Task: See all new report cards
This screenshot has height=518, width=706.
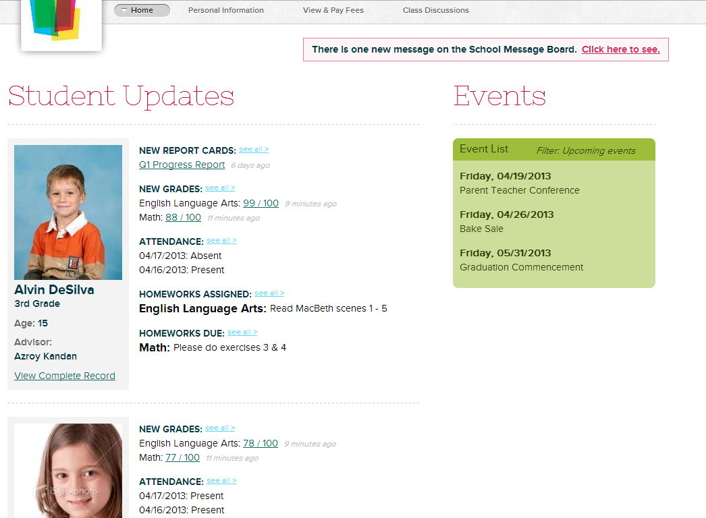Action: [254, 149]
